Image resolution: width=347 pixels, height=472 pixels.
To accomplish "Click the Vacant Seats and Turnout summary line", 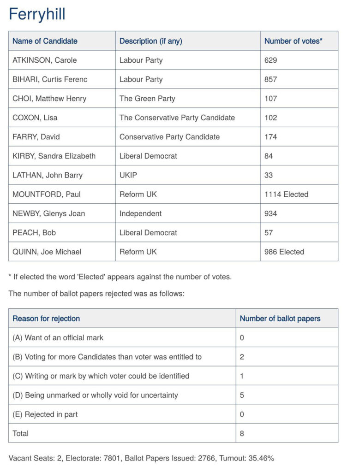I will tap(141, 458).
